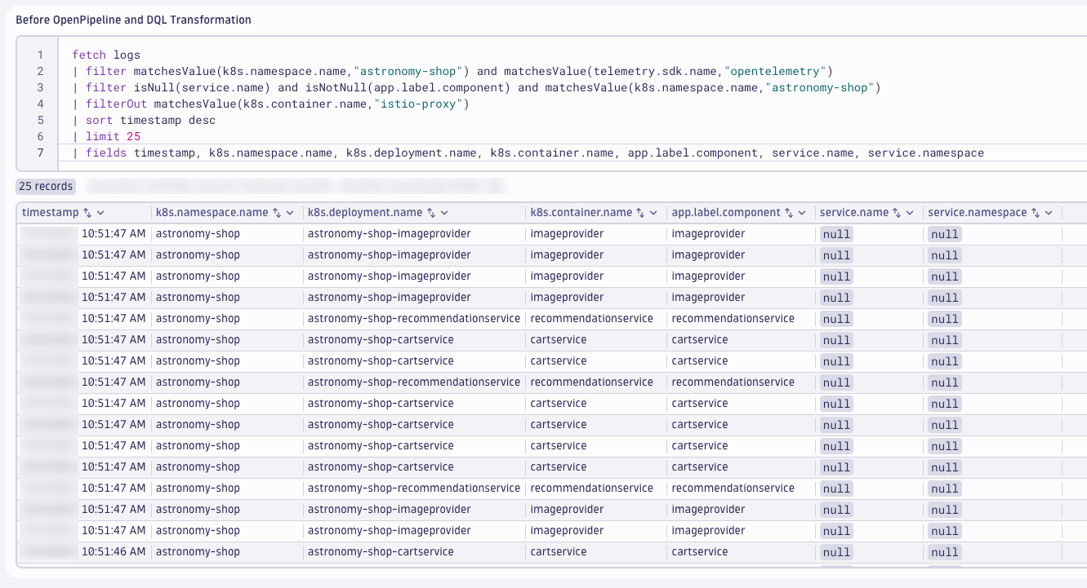This screenshot has width=1087, height=588.
Task: Open app.label.component column chevron menu
Action: pyautogui.click(x=802, y=213)
